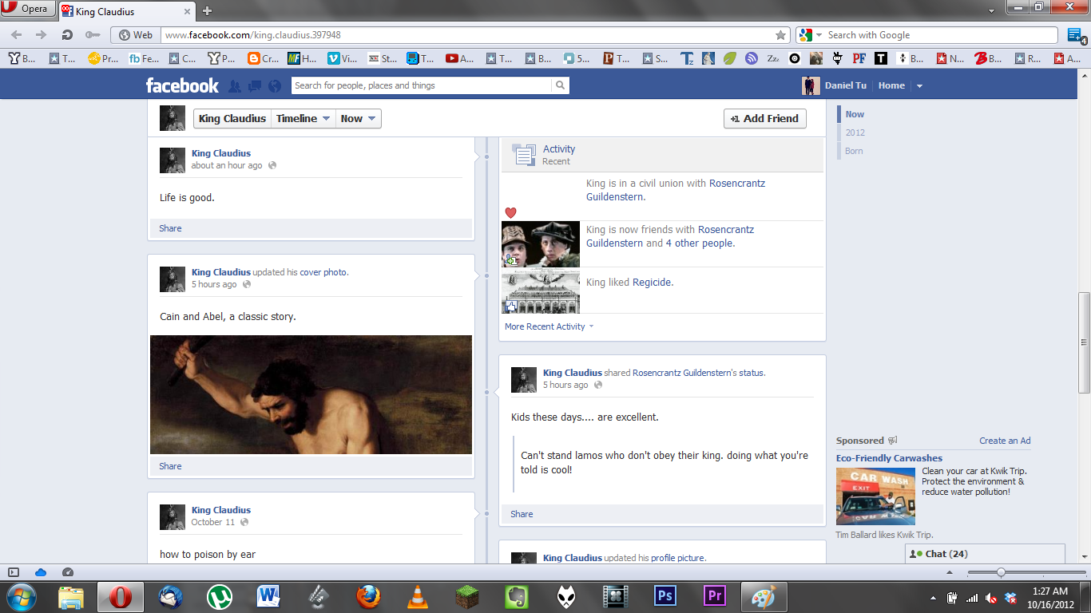Screen dimensions: 1091x613
Task: Click the Opera tabs panel icon top right
Action: click(x=1074, y=35)
